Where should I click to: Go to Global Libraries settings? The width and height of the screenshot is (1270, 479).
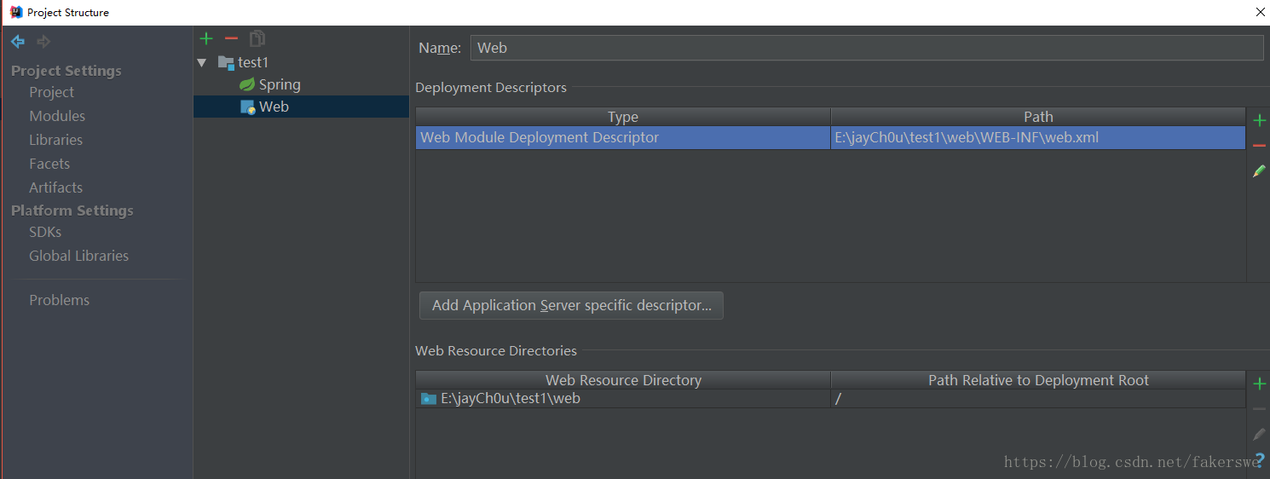[x=78, y=256]
